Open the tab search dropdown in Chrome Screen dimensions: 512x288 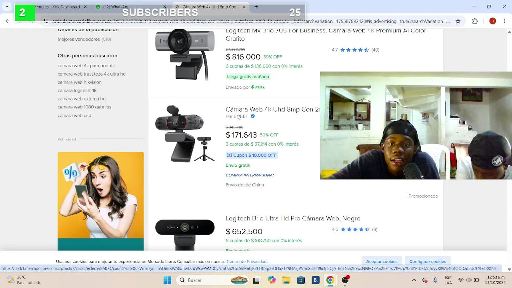pos(7,7)
